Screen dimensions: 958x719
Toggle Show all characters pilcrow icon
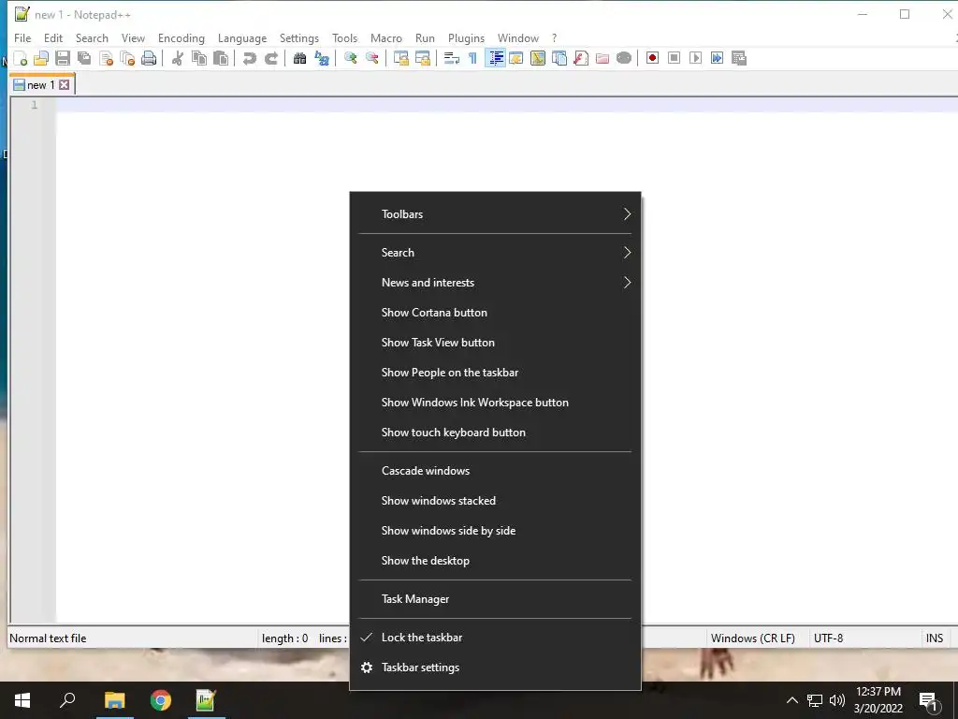(472, 58)
